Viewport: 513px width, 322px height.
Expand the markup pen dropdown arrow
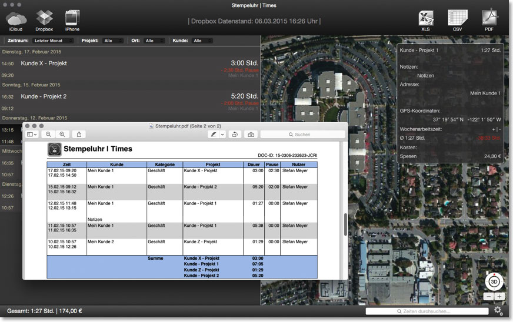click(222, 135)
